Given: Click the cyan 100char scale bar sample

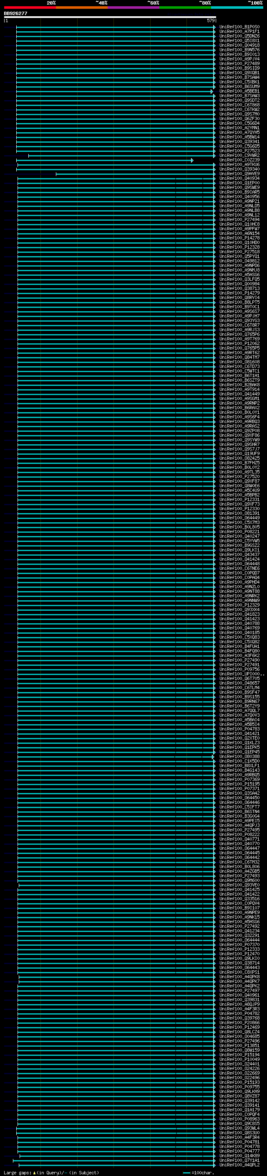Looking at the screenshot, I should [x=186, y=1173].
